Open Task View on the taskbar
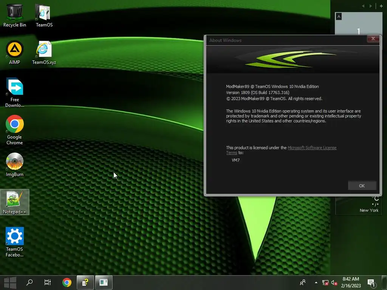The image size is (387, 290). coord(47,282)
